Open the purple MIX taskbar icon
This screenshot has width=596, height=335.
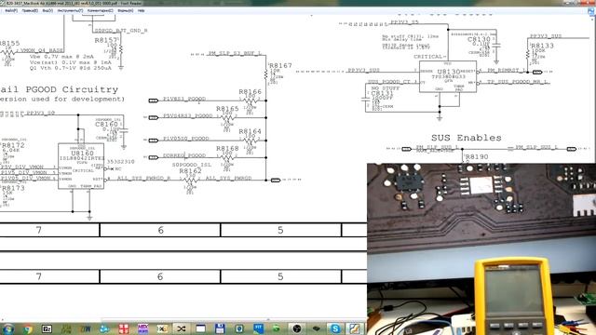pos(142,328)
